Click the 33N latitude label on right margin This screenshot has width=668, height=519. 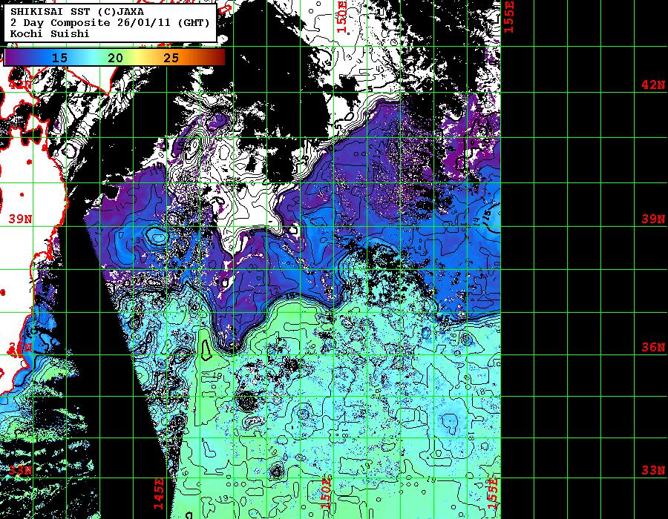click(652, 470)
